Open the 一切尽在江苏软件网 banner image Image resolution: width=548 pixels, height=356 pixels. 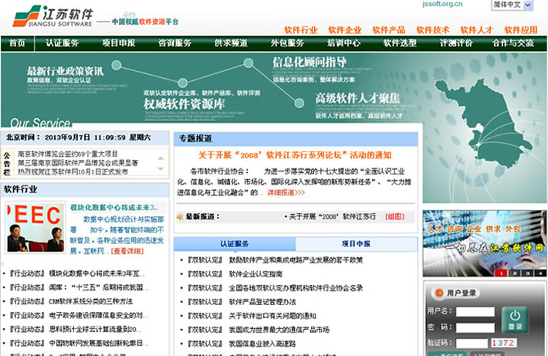[x=485, y=243]
